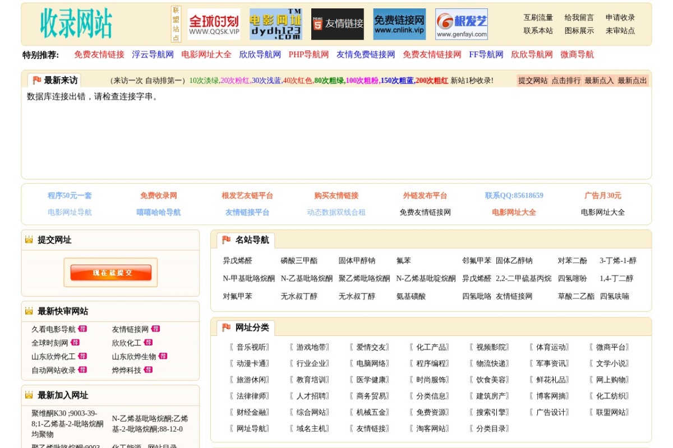Image resolution: width=673 pixels, height=448 pixels.
Task: Open 未审站点 from the top navigation
Action: (x=620, y=30)
